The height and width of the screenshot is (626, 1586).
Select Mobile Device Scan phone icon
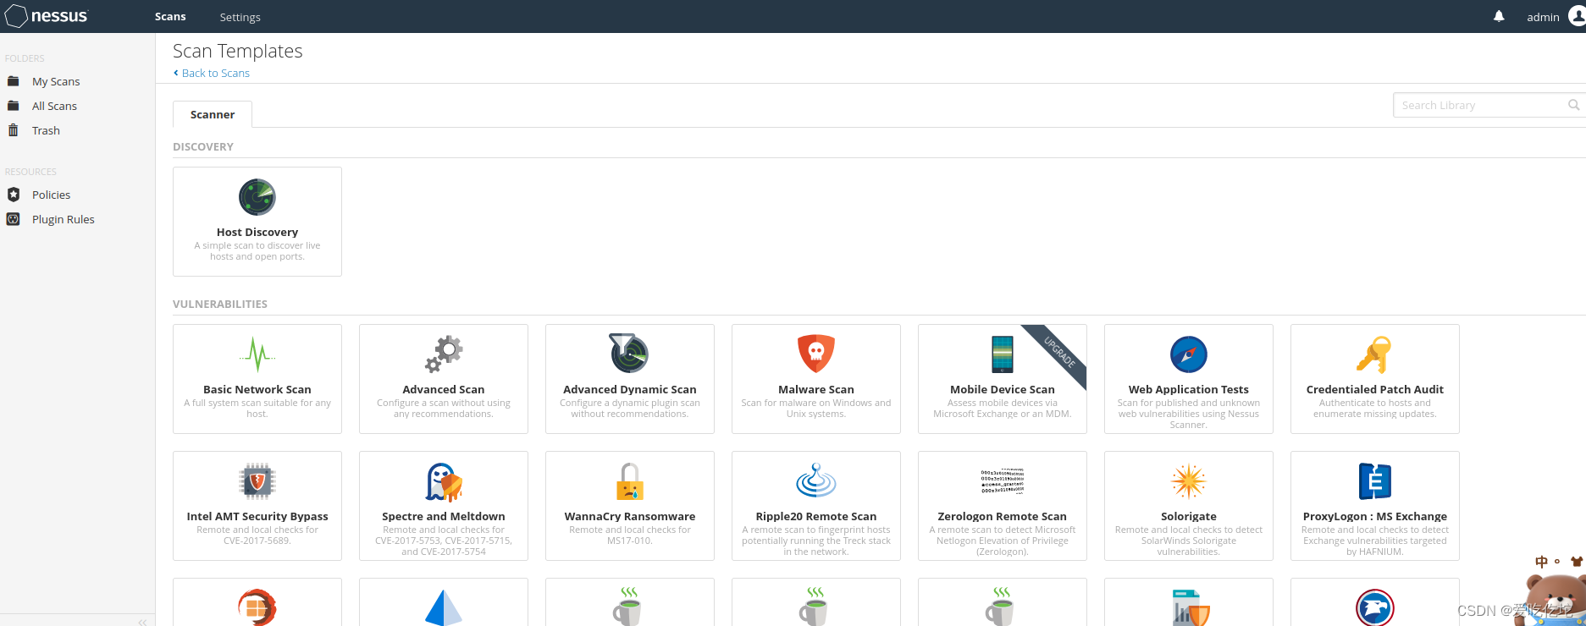coord(1003,354)
